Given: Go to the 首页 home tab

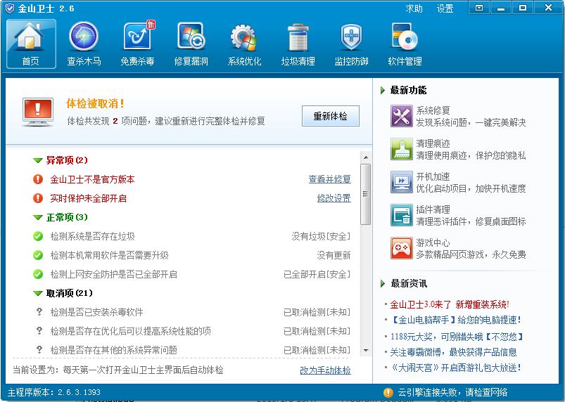Looking at the screenshot, I should point(30,43).
